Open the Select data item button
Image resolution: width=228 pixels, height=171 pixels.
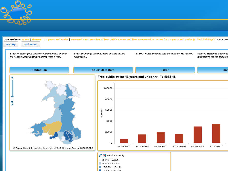[103, 70]
